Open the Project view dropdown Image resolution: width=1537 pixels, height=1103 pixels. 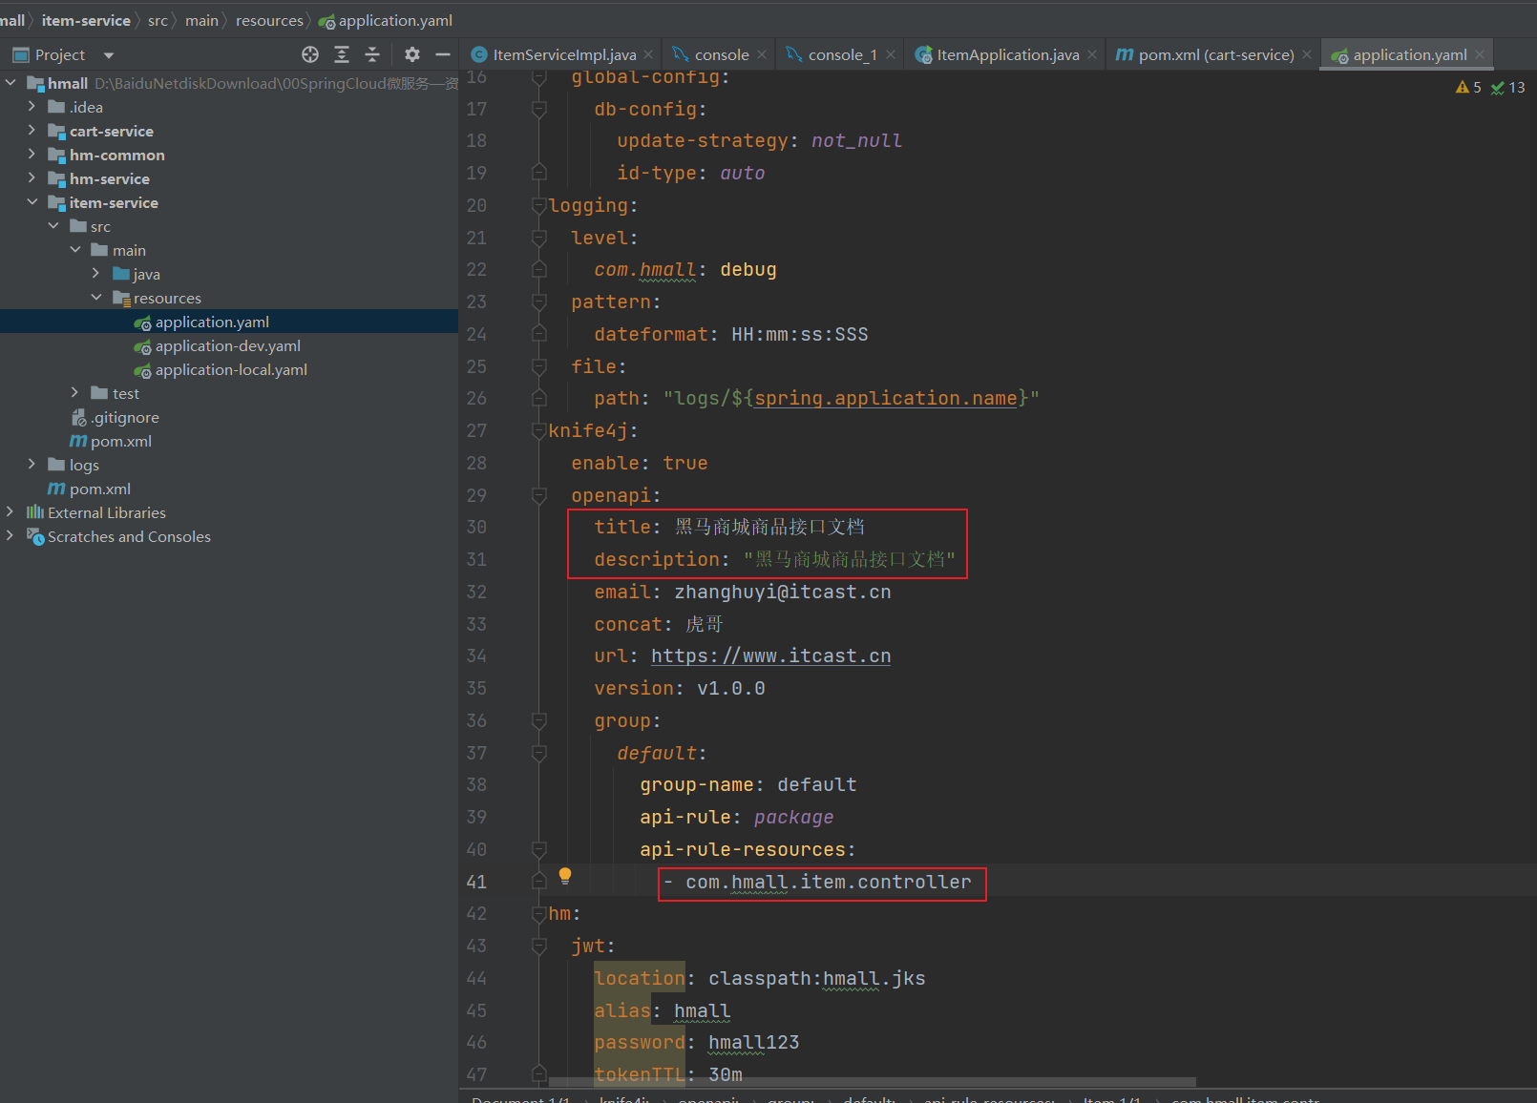point(108,55)
